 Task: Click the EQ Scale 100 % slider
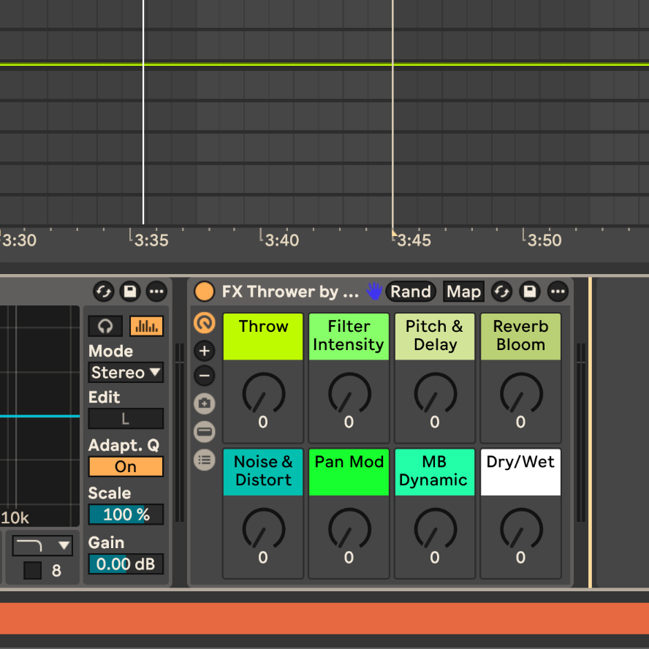point(126,515)
